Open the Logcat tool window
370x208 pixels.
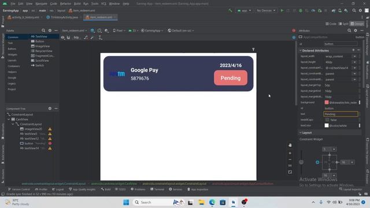coord(58,190)
